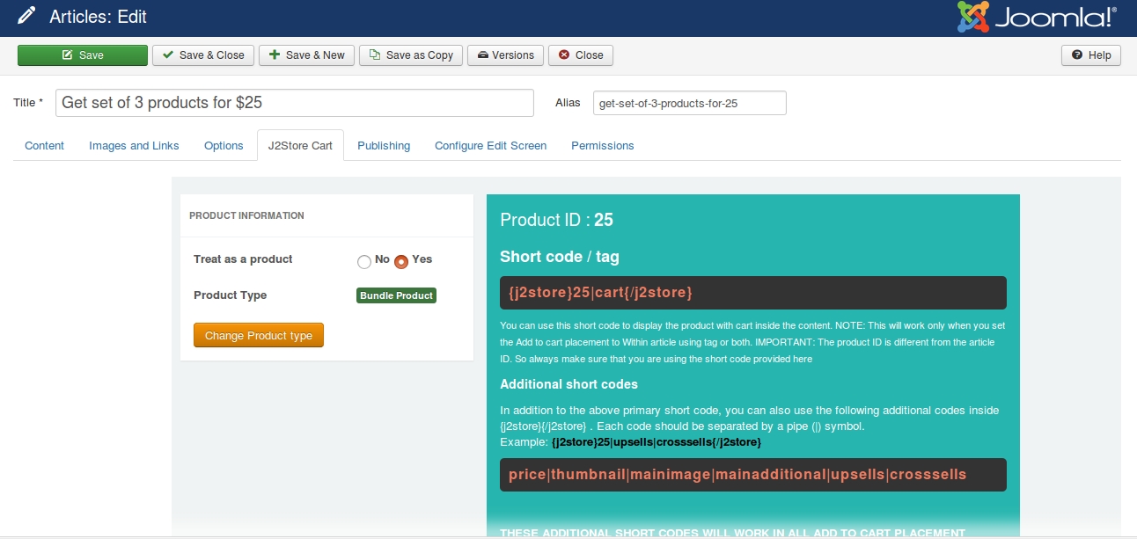Focus the Alias input field
1137x539 pixels.
click(x=690, y=103)
